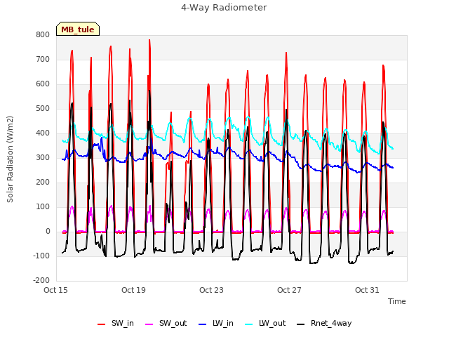
Task: Click the 300 y-axis tick label
Action: [43, 157]
